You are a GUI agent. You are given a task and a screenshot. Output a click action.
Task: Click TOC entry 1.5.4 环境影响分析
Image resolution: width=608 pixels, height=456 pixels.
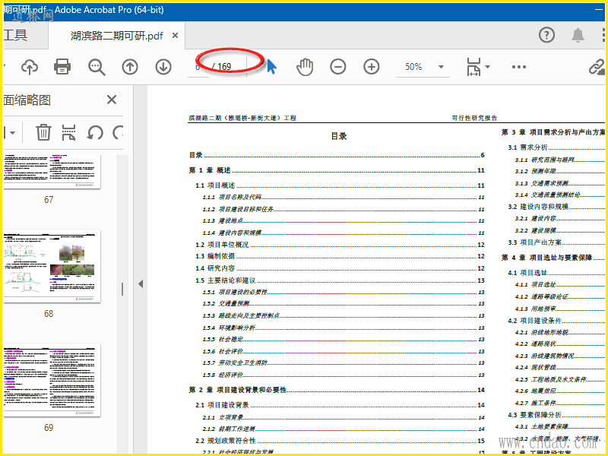344,328
